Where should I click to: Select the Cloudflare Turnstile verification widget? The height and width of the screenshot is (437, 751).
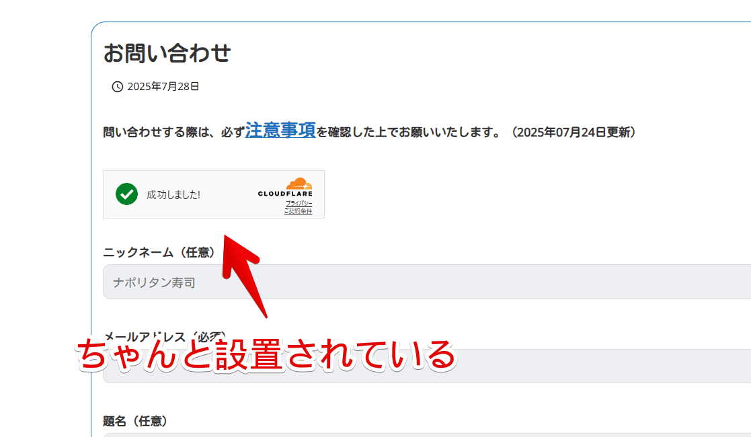pos(213,194)
